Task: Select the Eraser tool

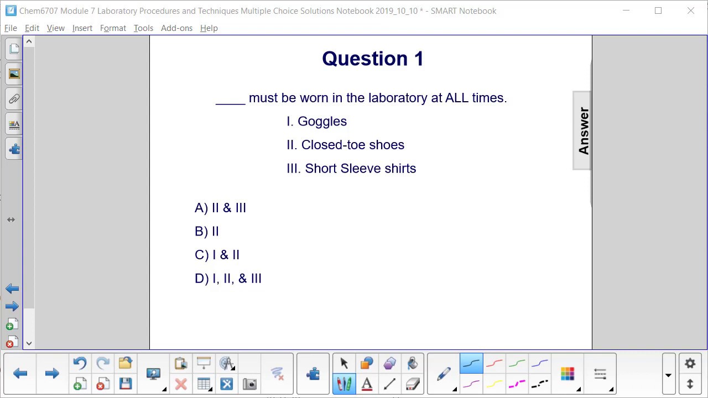Action: [413, 384]
